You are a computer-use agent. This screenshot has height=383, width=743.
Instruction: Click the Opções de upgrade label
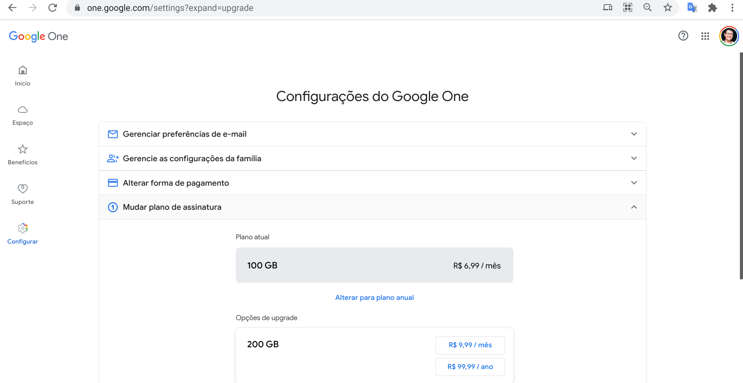point(267,318)
